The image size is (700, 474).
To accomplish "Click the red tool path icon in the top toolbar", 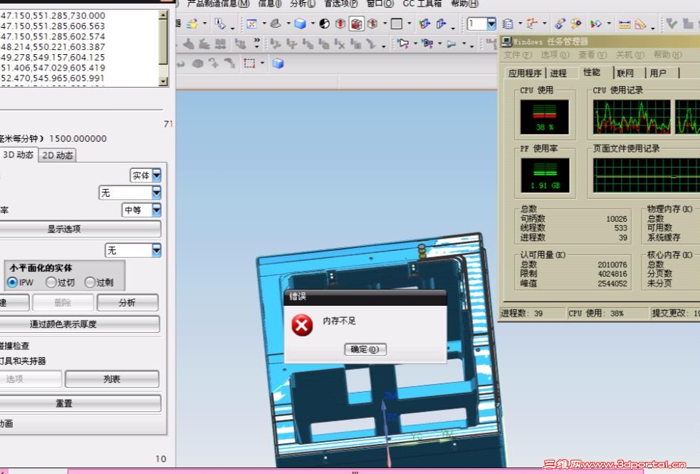I will [x=532, y=24].
